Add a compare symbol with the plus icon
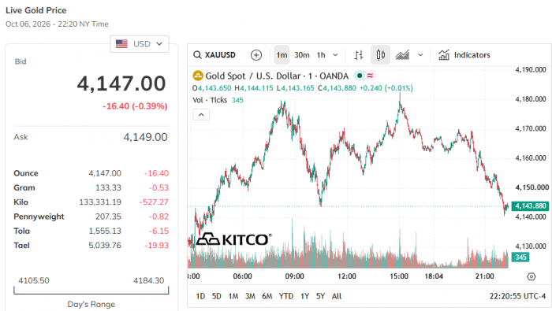 (256, 55)
